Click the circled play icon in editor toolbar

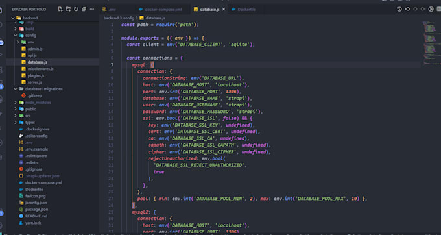point(431,9)
